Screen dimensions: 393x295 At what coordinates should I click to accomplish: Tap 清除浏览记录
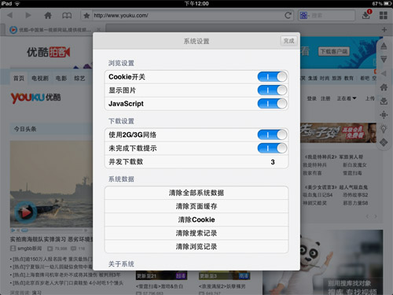click(196, 246)
